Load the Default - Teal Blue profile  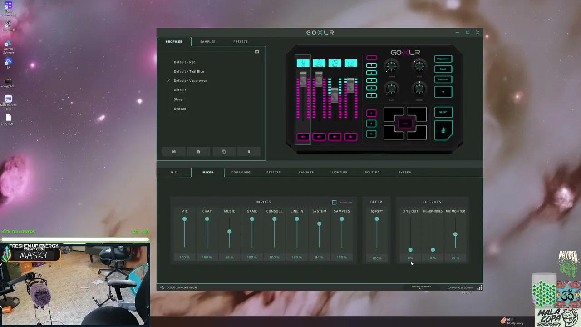(189, 71)
